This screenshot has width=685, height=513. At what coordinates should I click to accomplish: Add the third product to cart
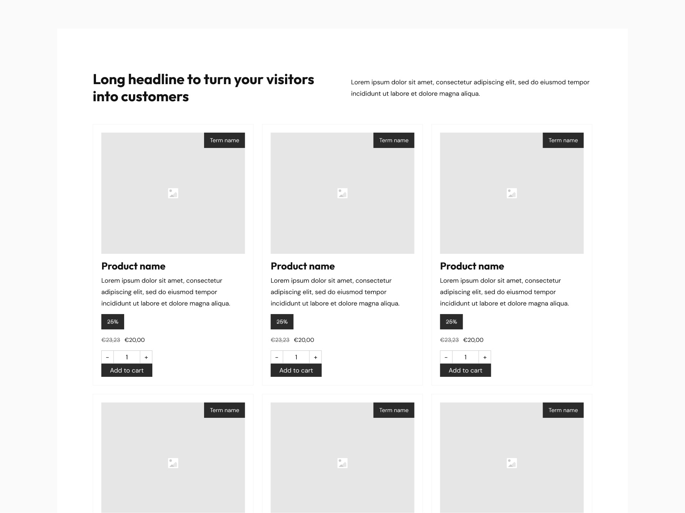[465, 370]
